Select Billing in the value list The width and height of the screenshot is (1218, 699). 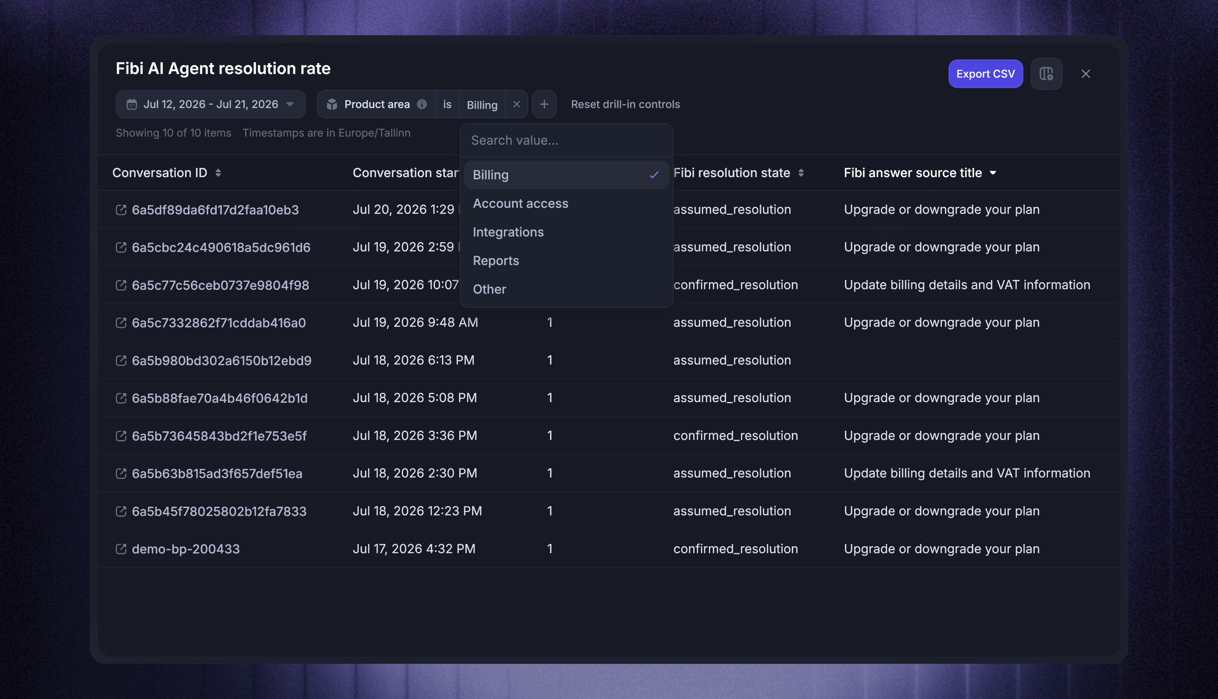[566, 175]
